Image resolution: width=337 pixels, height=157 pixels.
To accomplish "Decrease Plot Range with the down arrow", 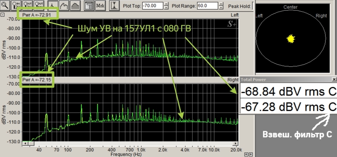I will click(221, 7).
